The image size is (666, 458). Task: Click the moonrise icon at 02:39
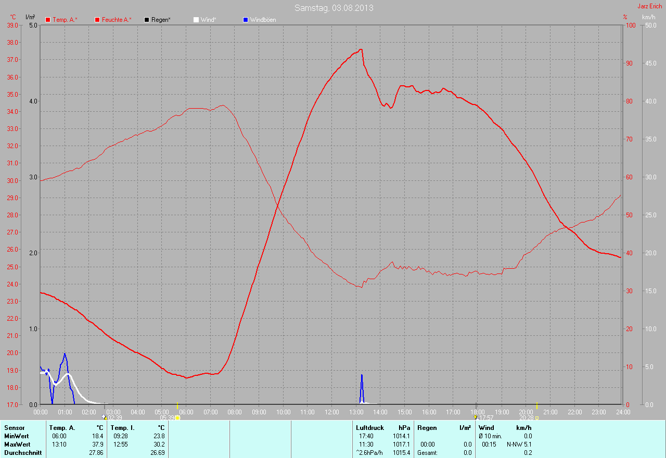(x=104, y=417)
